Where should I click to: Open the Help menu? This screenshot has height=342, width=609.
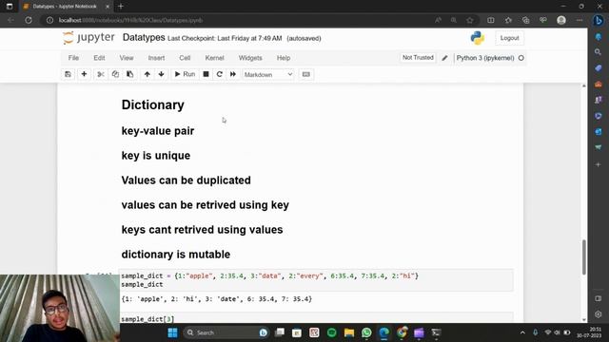click(x=284, y=58)
